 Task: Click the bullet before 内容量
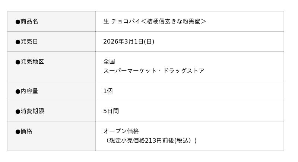pyautogui.click(x=18, y=91)
